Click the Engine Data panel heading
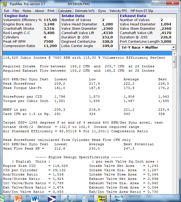 coord(16,16)
